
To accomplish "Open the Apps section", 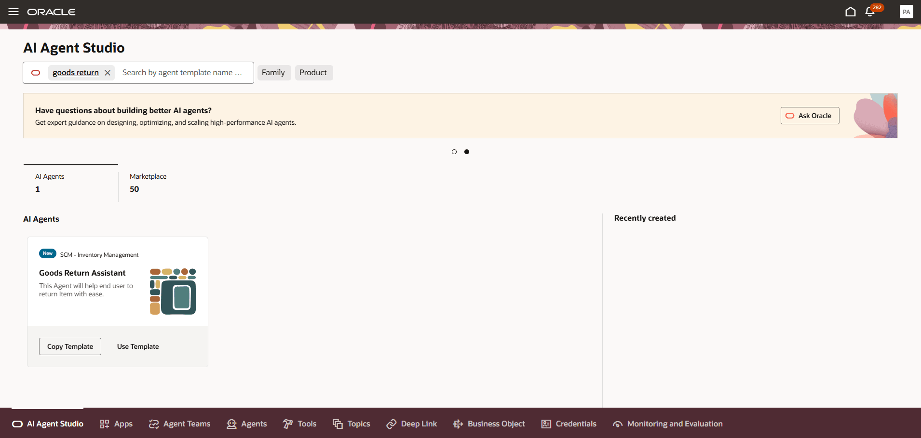I will pyautogui.click(x=116, y=424).
